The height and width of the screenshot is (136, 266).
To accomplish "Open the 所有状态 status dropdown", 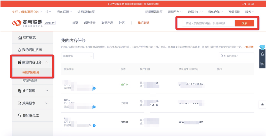I will pyautogui.click(x=77, y=56).
